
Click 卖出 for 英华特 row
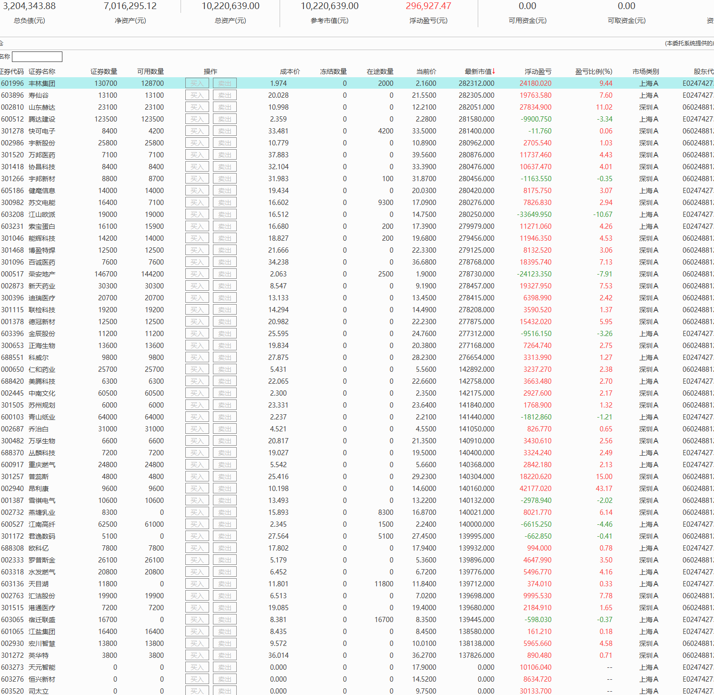click(224, 655)
